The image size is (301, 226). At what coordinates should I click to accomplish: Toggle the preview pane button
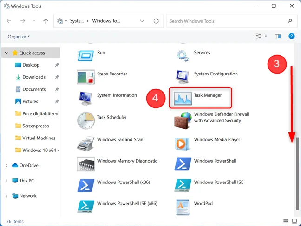point(278,36)
